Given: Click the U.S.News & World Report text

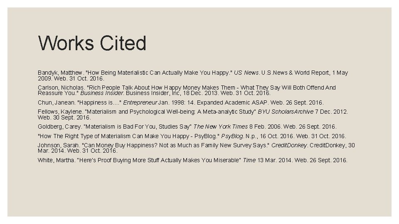Looking at the screenshot, I should point(296,73).
